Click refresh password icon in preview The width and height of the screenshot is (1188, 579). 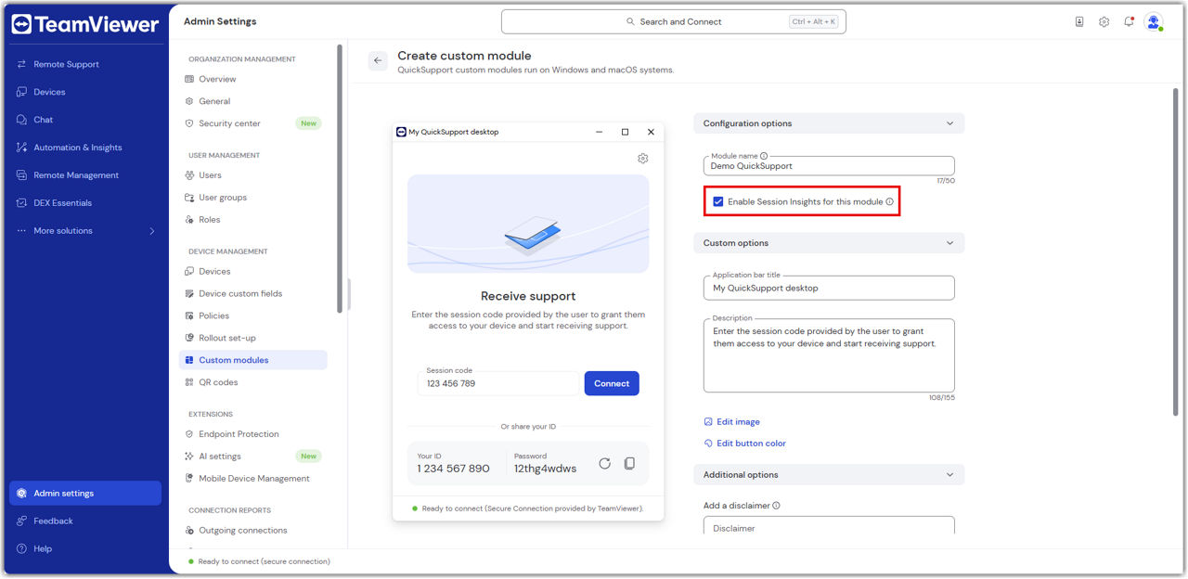(x=604, y=463)
